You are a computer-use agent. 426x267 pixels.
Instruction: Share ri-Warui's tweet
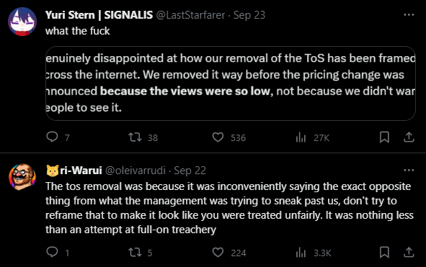coord(409,253)
